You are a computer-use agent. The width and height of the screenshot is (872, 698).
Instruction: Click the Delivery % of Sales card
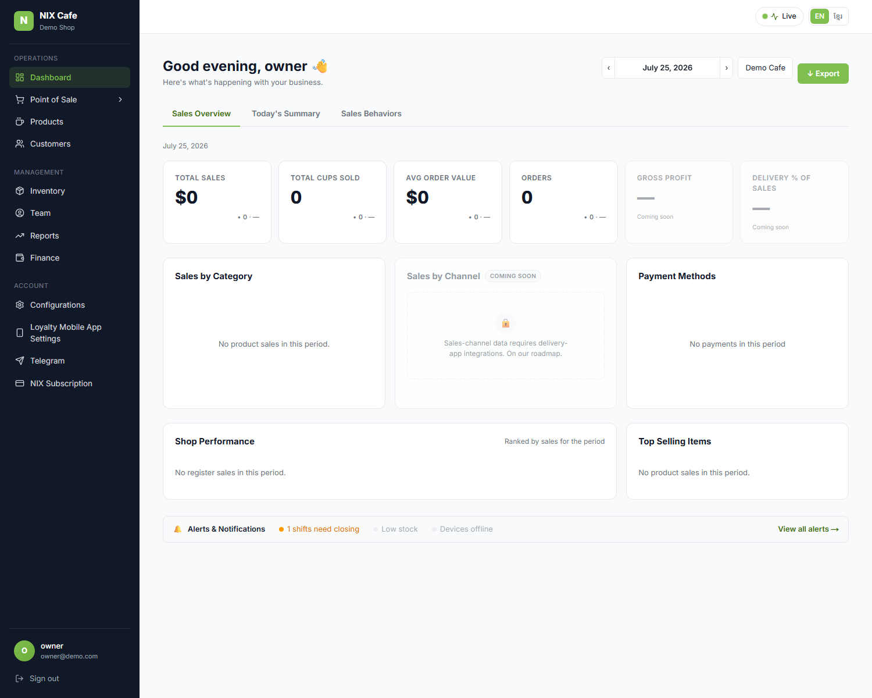coord(794,202)
